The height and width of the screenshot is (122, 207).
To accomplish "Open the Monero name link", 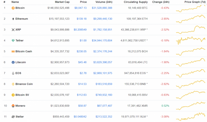I will (x=20, y=106).
